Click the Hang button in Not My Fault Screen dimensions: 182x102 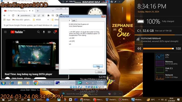tap(98, 66)
